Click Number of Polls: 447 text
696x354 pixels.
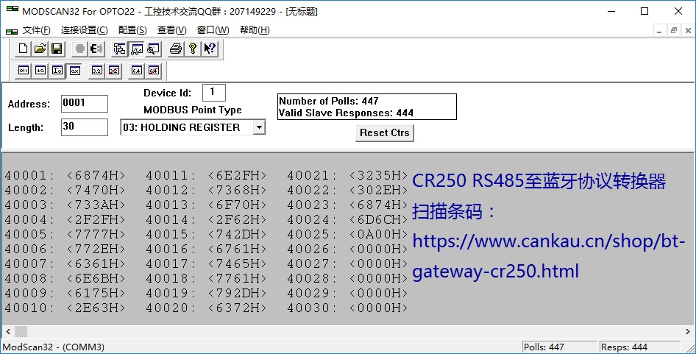click(x=328, y=101)
